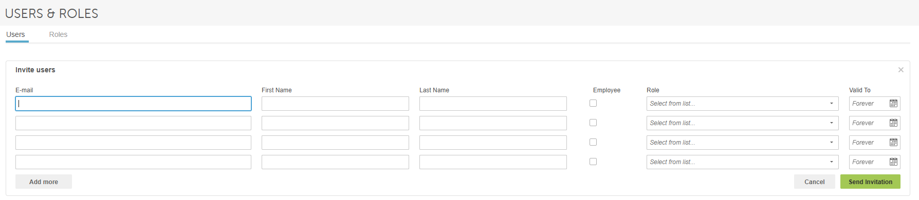The height and width of the screenshot is (200, 919).
Task: Expand the first row Role dropdown
Action: click(x=742, y=104)
